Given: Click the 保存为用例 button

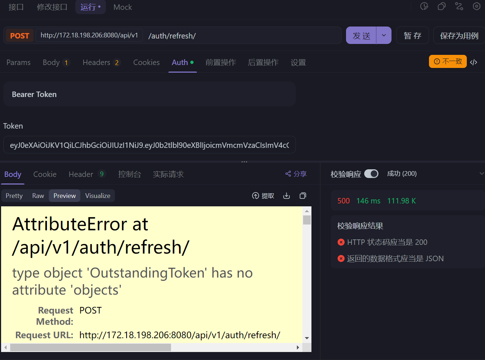Looking at the screenshot, I should [x=459, y=35].
